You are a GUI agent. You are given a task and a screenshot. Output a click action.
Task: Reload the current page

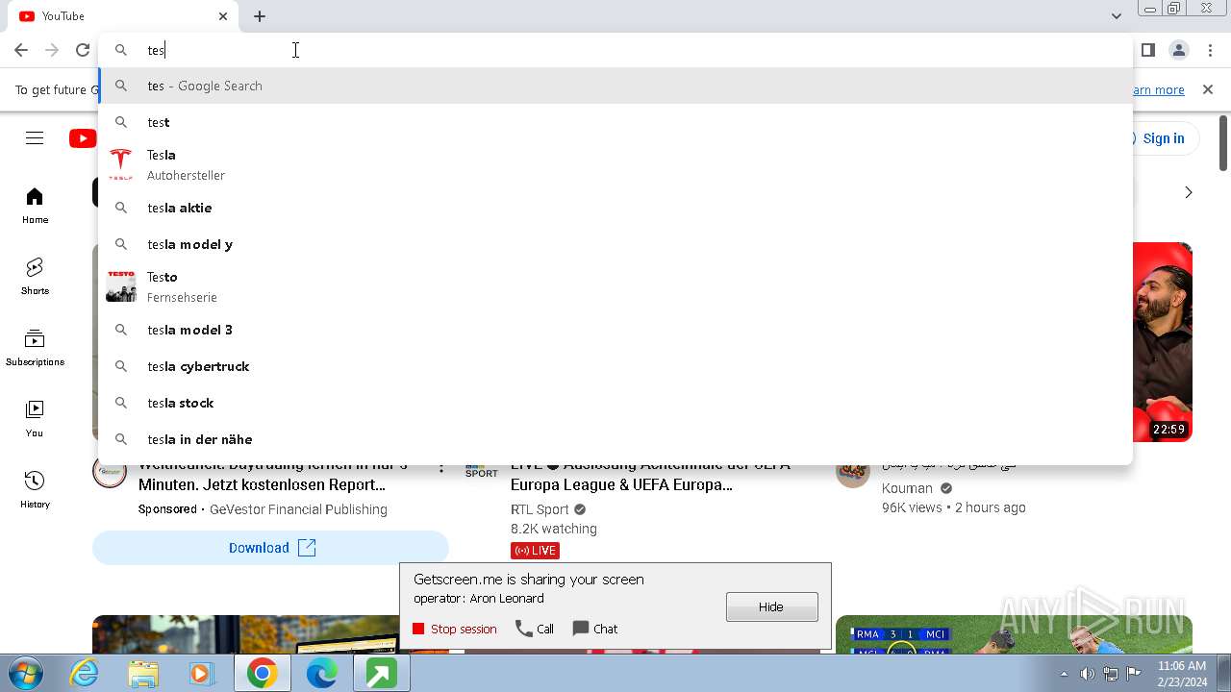click(83, 50)
